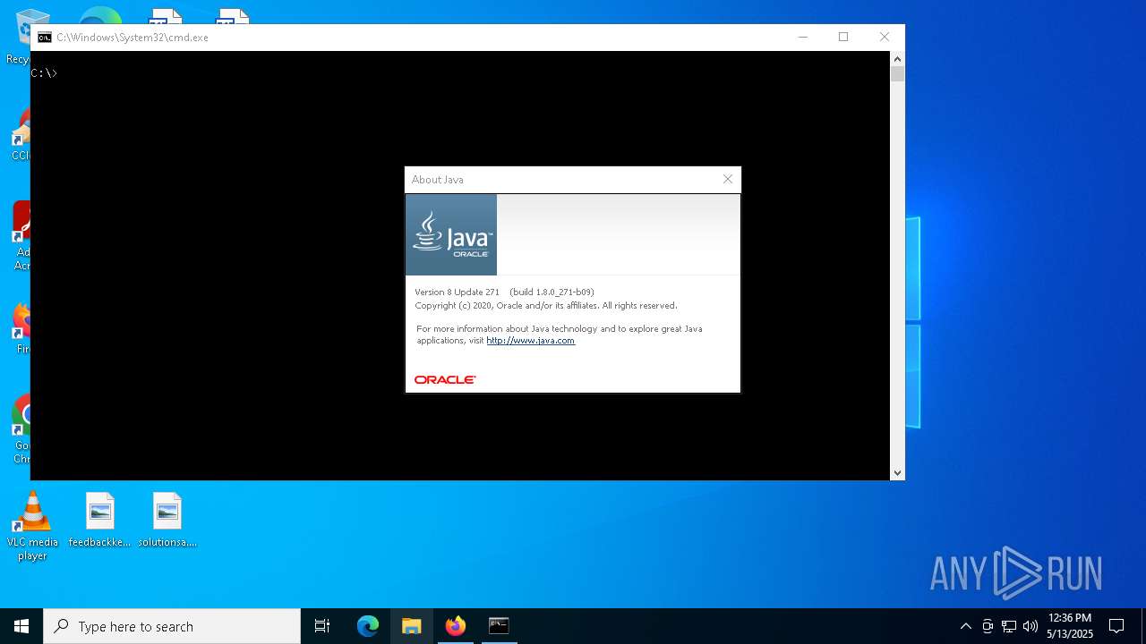The width and height of the screenshot is (1146, 644).
Task: Click the cmd scrollbar down arrow
Action: [x=897, y=472]
